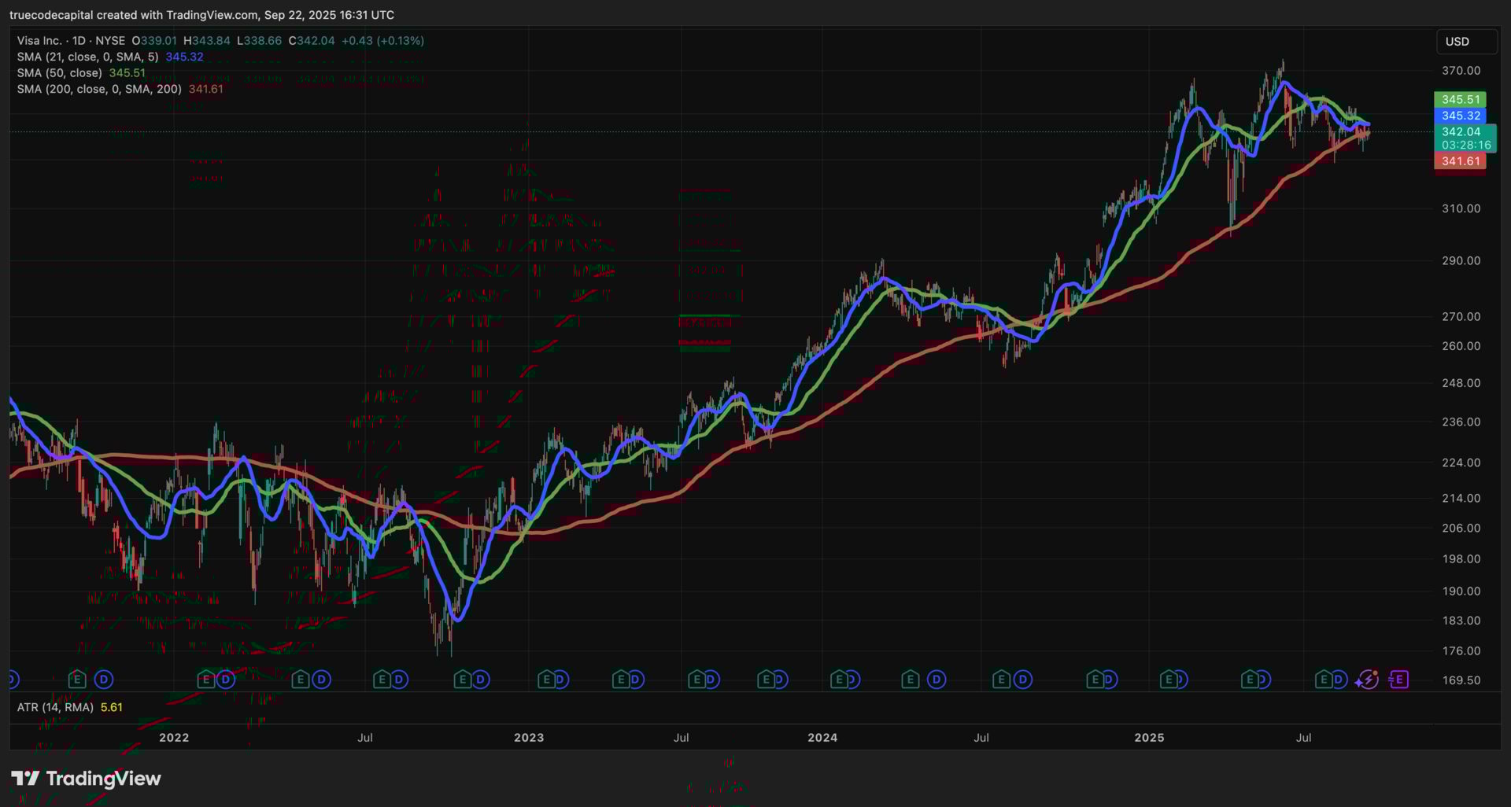The image size is (1511, 807).
Task: Open the October 2024 earnings marker
Action: click(x=1095, y=679)
